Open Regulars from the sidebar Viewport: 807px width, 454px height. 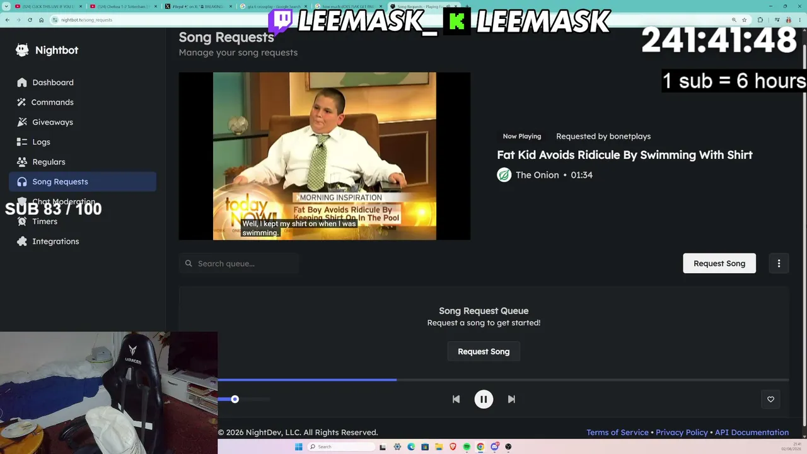83,162
